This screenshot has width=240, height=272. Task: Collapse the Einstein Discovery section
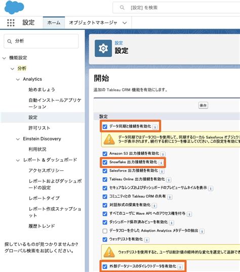(18, 139)
